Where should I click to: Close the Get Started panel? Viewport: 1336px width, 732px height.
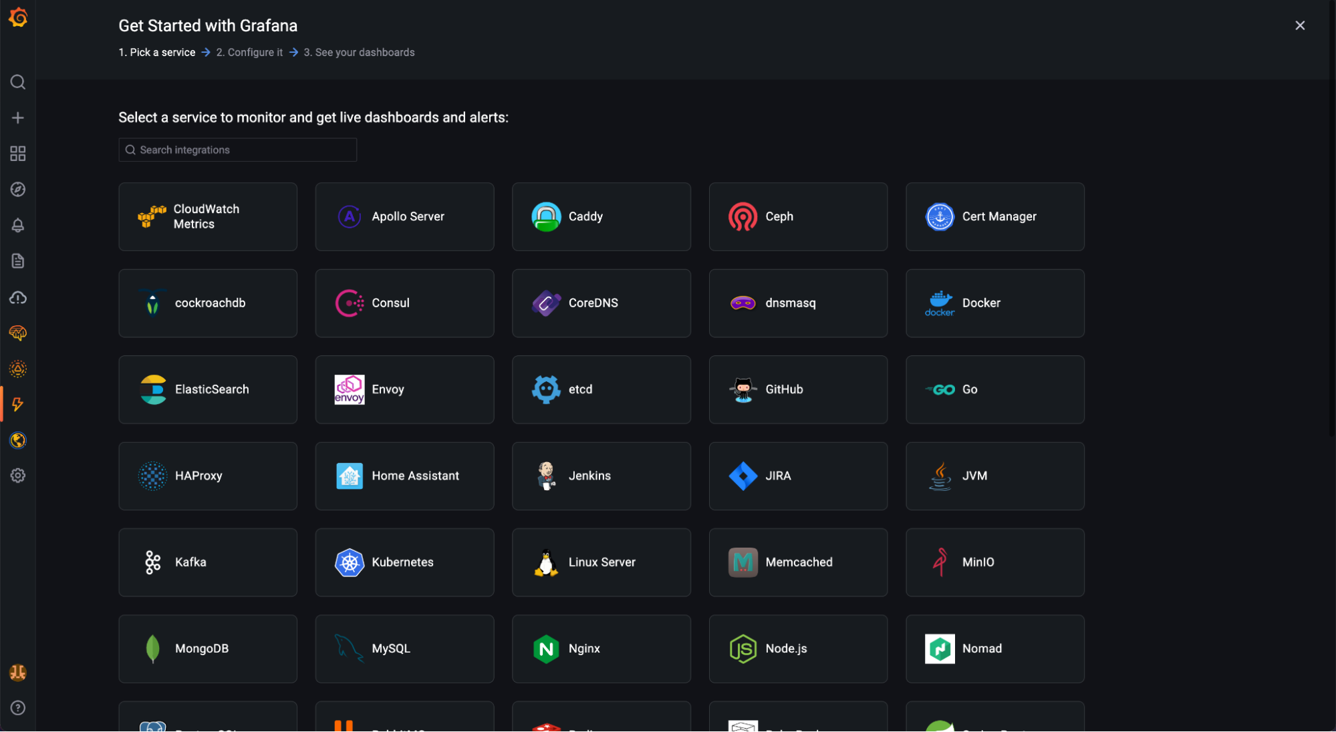(x=1300, y=25)
